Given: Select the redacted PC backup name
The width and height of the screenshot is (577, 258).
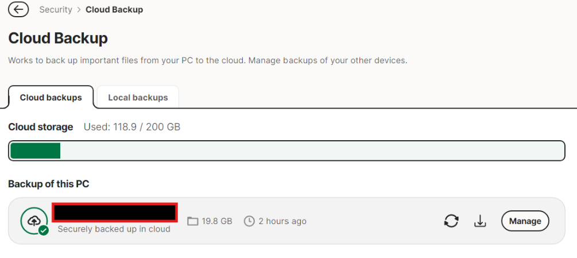Looking at the screenshot, I should (x=115, y=212).
